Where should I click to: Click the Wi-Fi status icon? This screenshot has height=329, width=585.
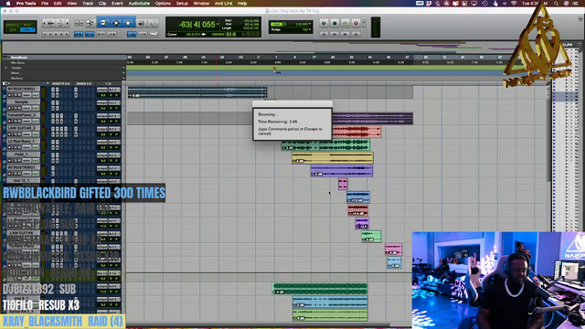tap(514, 4)
